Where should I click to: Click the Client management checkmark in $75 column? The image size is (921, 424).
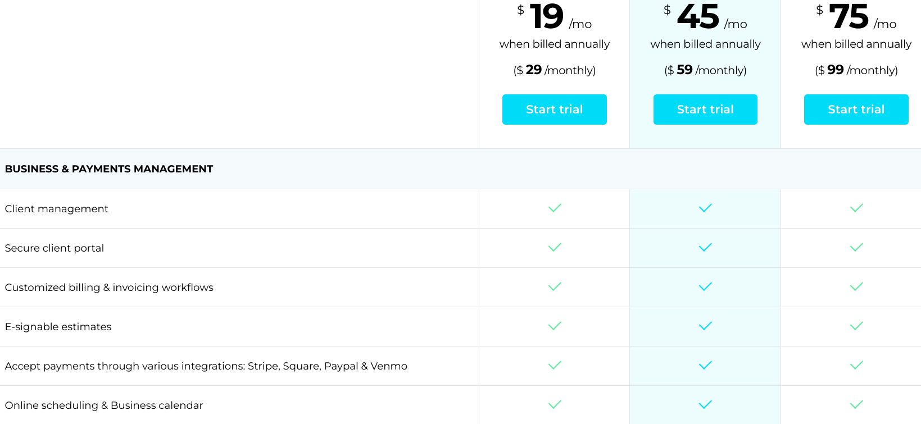point(856,208)
